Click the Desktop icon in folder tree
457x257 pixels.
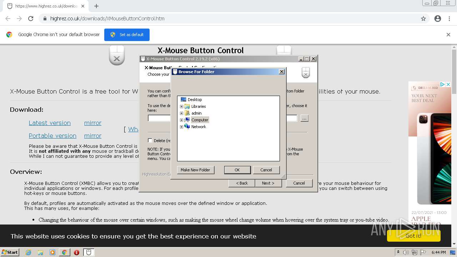pyautogui.click(x=184, y=100)
